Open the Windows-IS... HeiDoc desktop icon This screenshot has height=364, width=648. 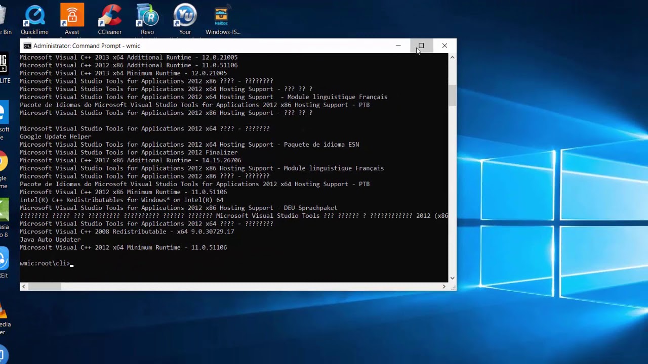tap(223, 19)
